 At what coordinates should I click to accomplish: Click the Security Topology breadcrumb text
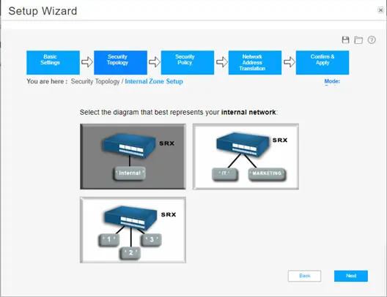pos(95,81)
